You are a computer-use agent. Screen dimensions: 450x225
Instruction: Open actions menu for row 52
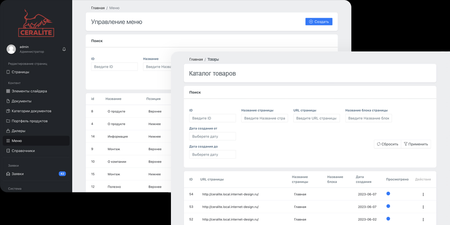[423, 219]
